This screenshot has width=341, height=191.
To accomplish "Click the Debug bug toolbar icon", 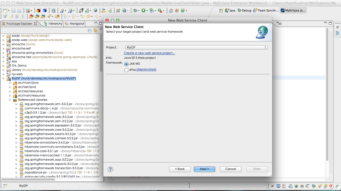I will pos(135,10).
